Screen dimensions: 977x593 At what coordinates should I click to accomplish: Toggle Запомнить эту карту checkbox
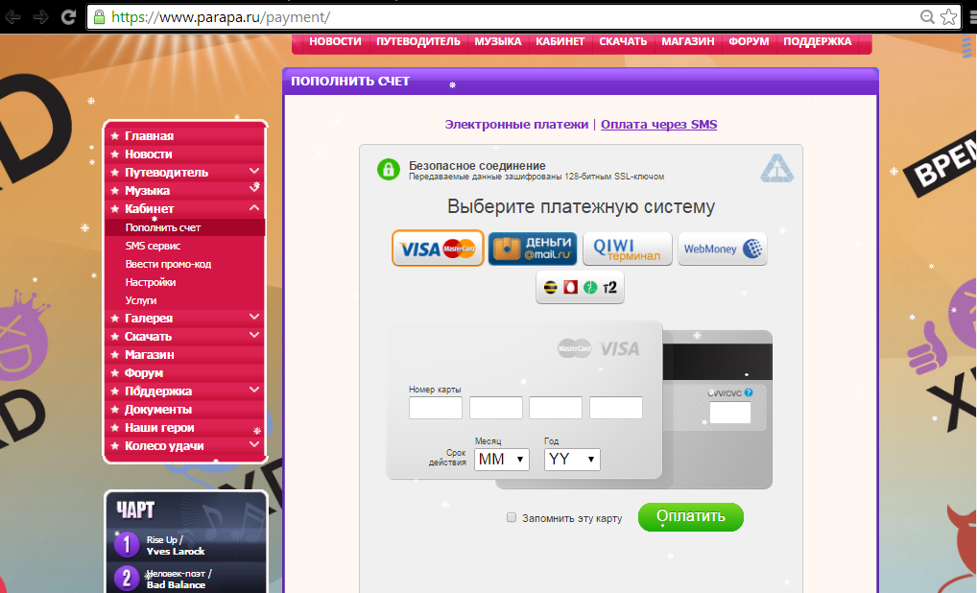[512, 517]
